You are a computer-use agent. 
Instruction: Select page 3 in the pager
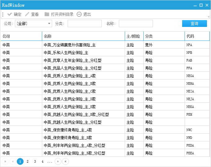coord(35,161)
